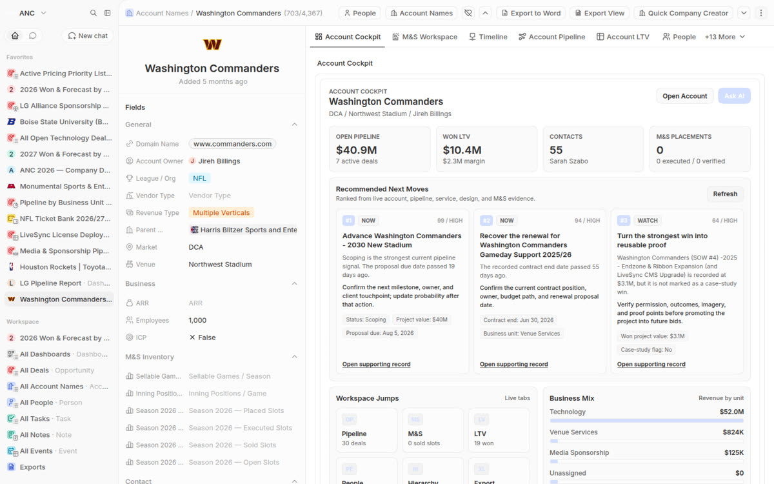The height and width of the screenshot is (484, 774).
Task: Open All Dashboards in Workspace list
Action: click(59, 354)
